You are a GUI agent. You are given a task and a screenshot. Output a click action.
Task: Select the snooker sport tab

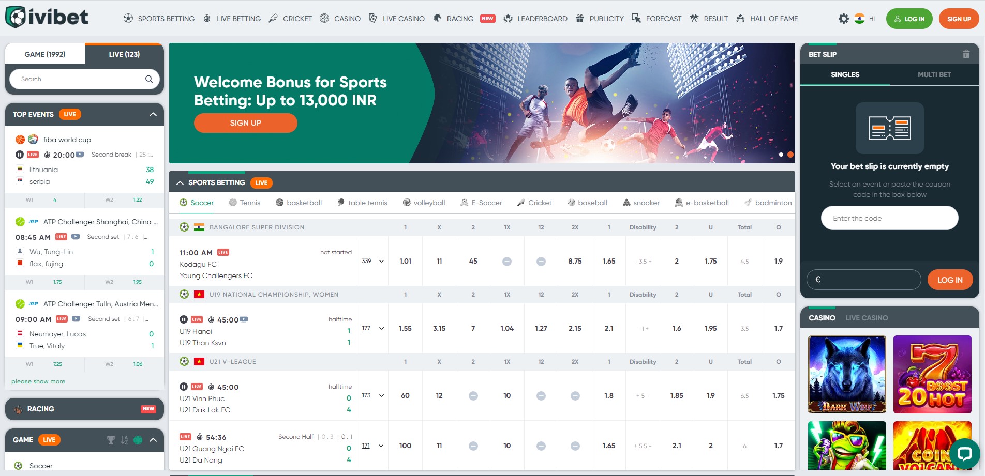pos(641,203)
